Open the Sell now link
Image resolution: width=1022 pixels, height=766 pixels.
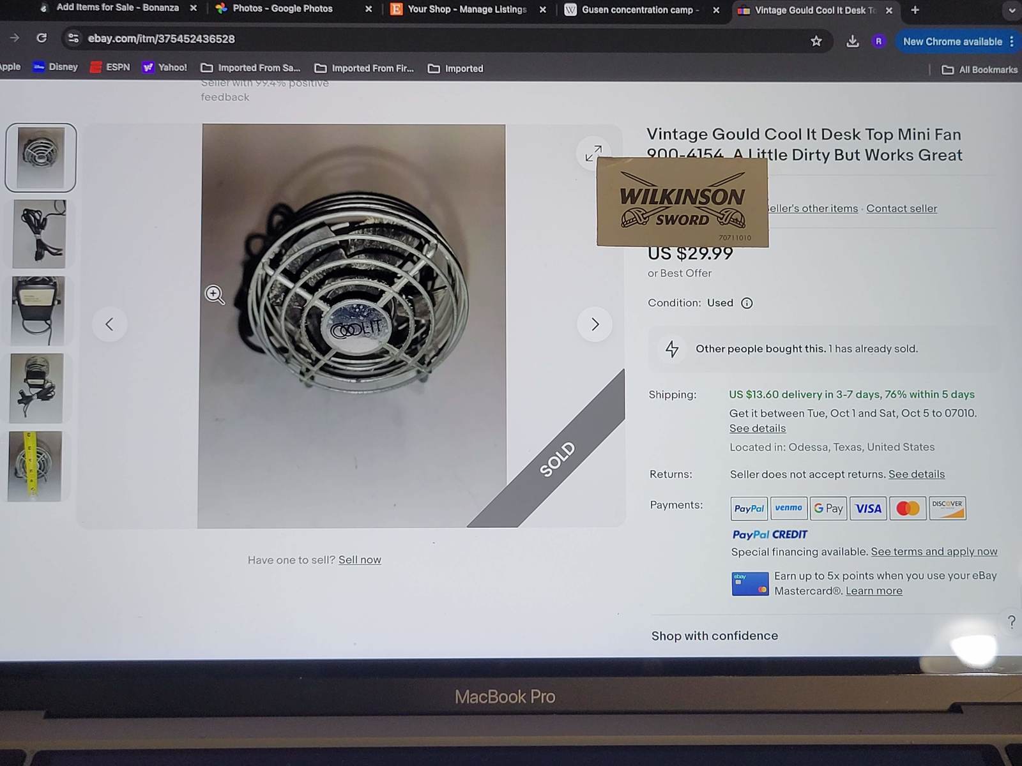tap(360, 560)
